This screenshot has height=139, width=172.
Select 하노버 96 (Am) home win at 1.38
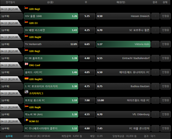[x=51, y=114]
